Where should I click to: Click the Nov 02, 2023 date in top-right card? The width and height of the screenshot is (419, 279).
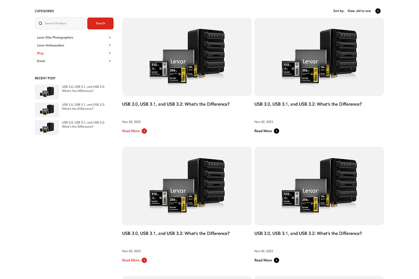coord(264,122)
